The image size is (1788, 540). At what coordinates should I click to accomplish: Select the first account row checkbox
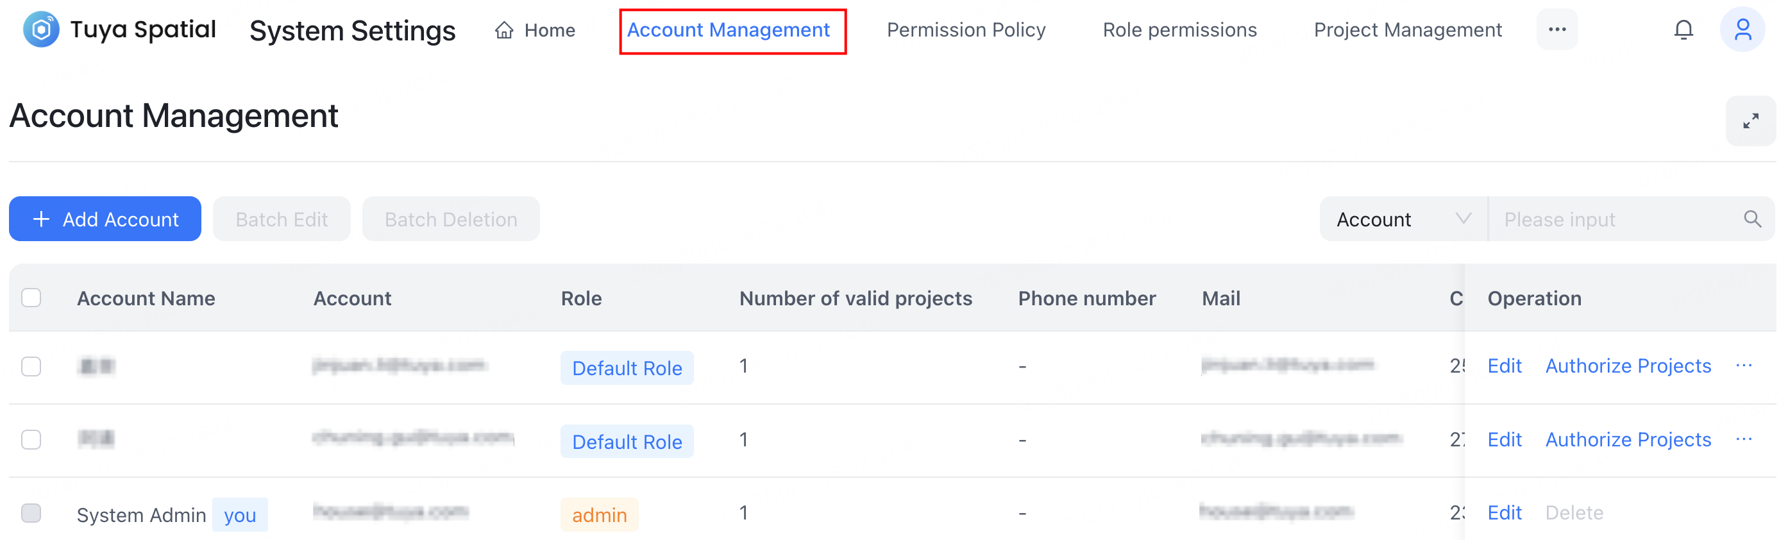coord(31,366)
